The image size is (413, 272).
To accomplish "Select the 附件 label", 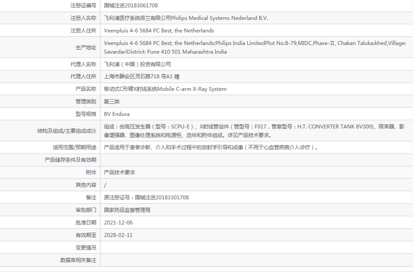I will 91,173.
